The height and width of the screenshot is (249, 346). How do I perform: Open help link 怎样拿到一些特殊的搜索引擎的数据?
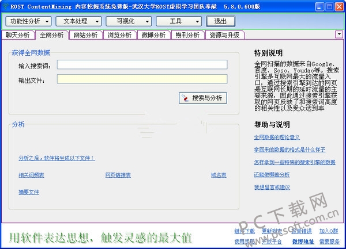tap(295, 162)
